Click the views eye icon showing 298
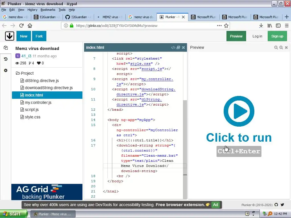 pyautogui.click(x=17, y=63)
